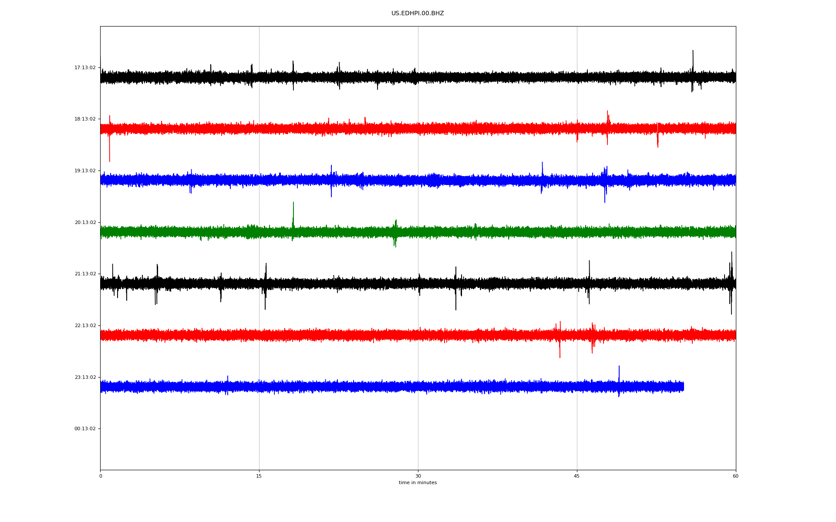Click the 17:13:02 time label
Image resolution: width=836 pixels, height=522 pixels.
tap(85, 67)
